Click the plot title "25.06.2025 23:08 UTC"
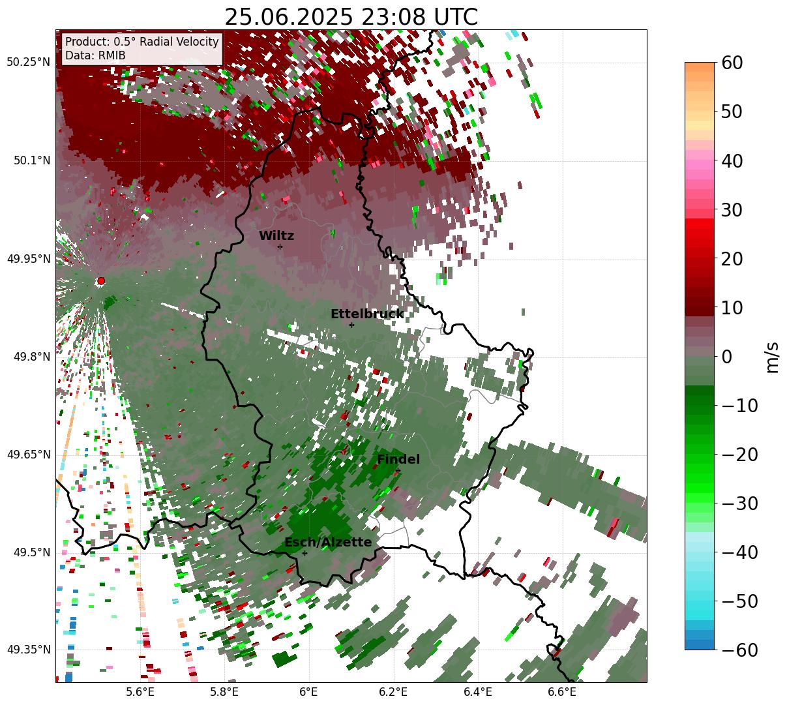Viewport: 787px width, 705px height. point(351,17)
